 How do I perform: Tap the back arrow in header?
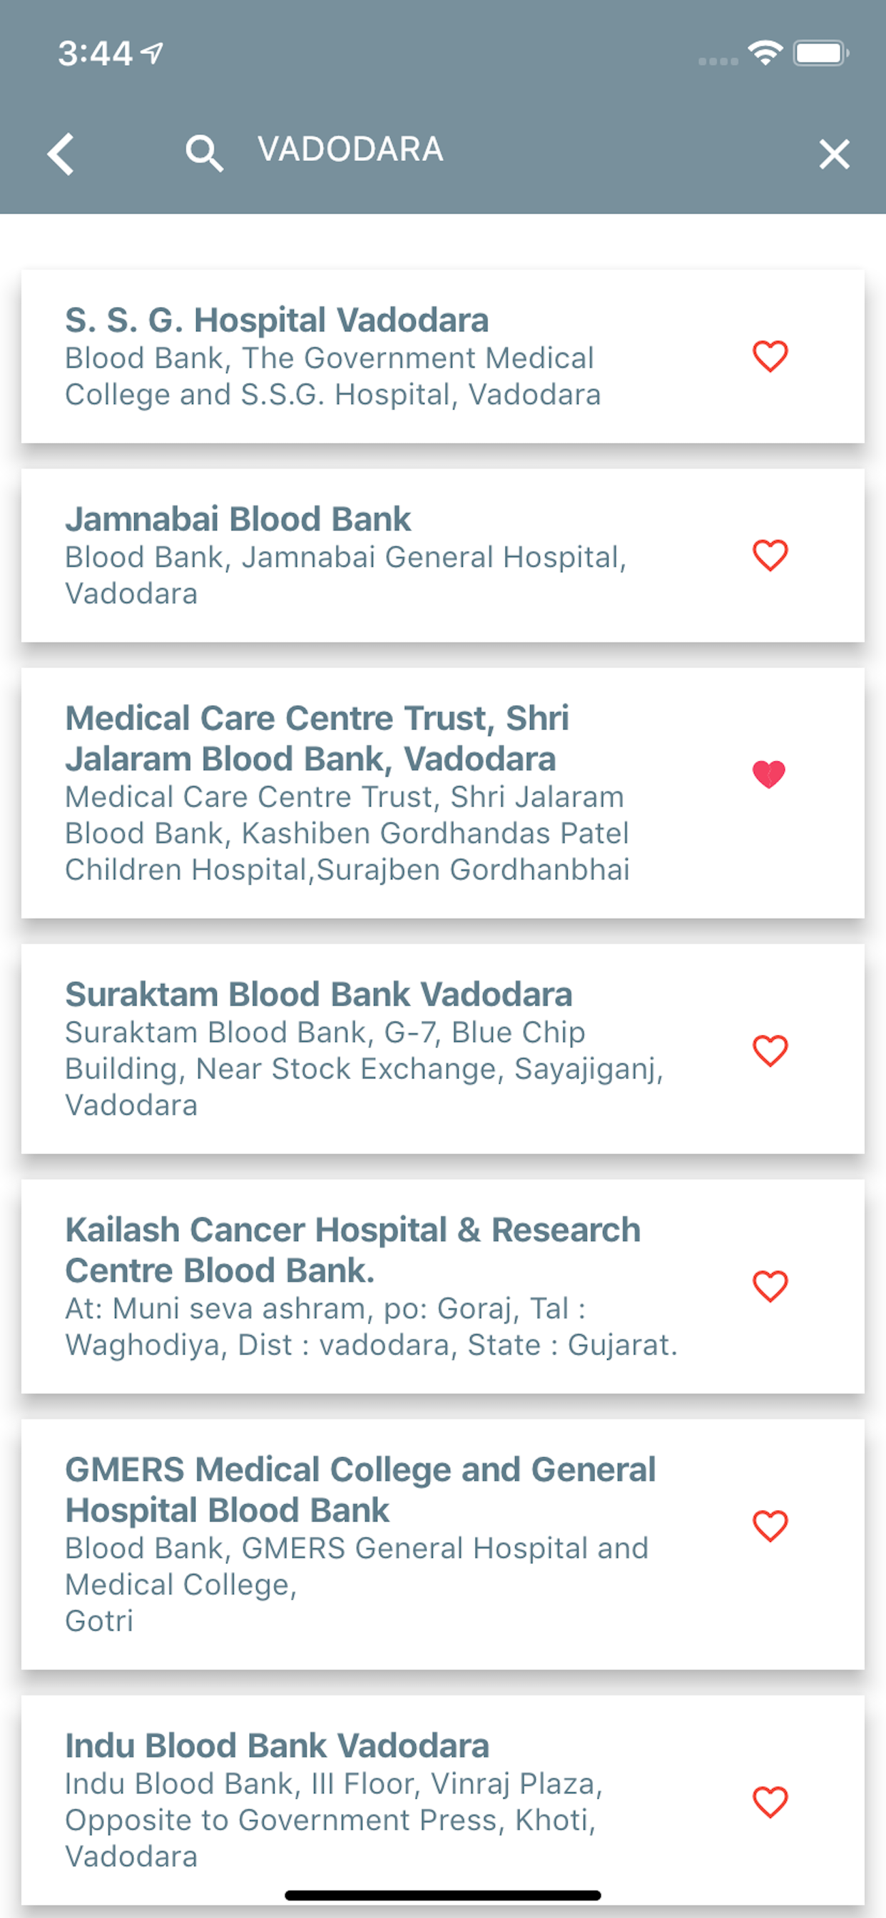[x=61, y=153]
